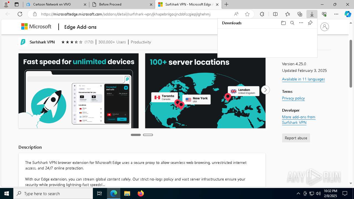
Task: Pin the Downloads panel
Action: [310, 23]
